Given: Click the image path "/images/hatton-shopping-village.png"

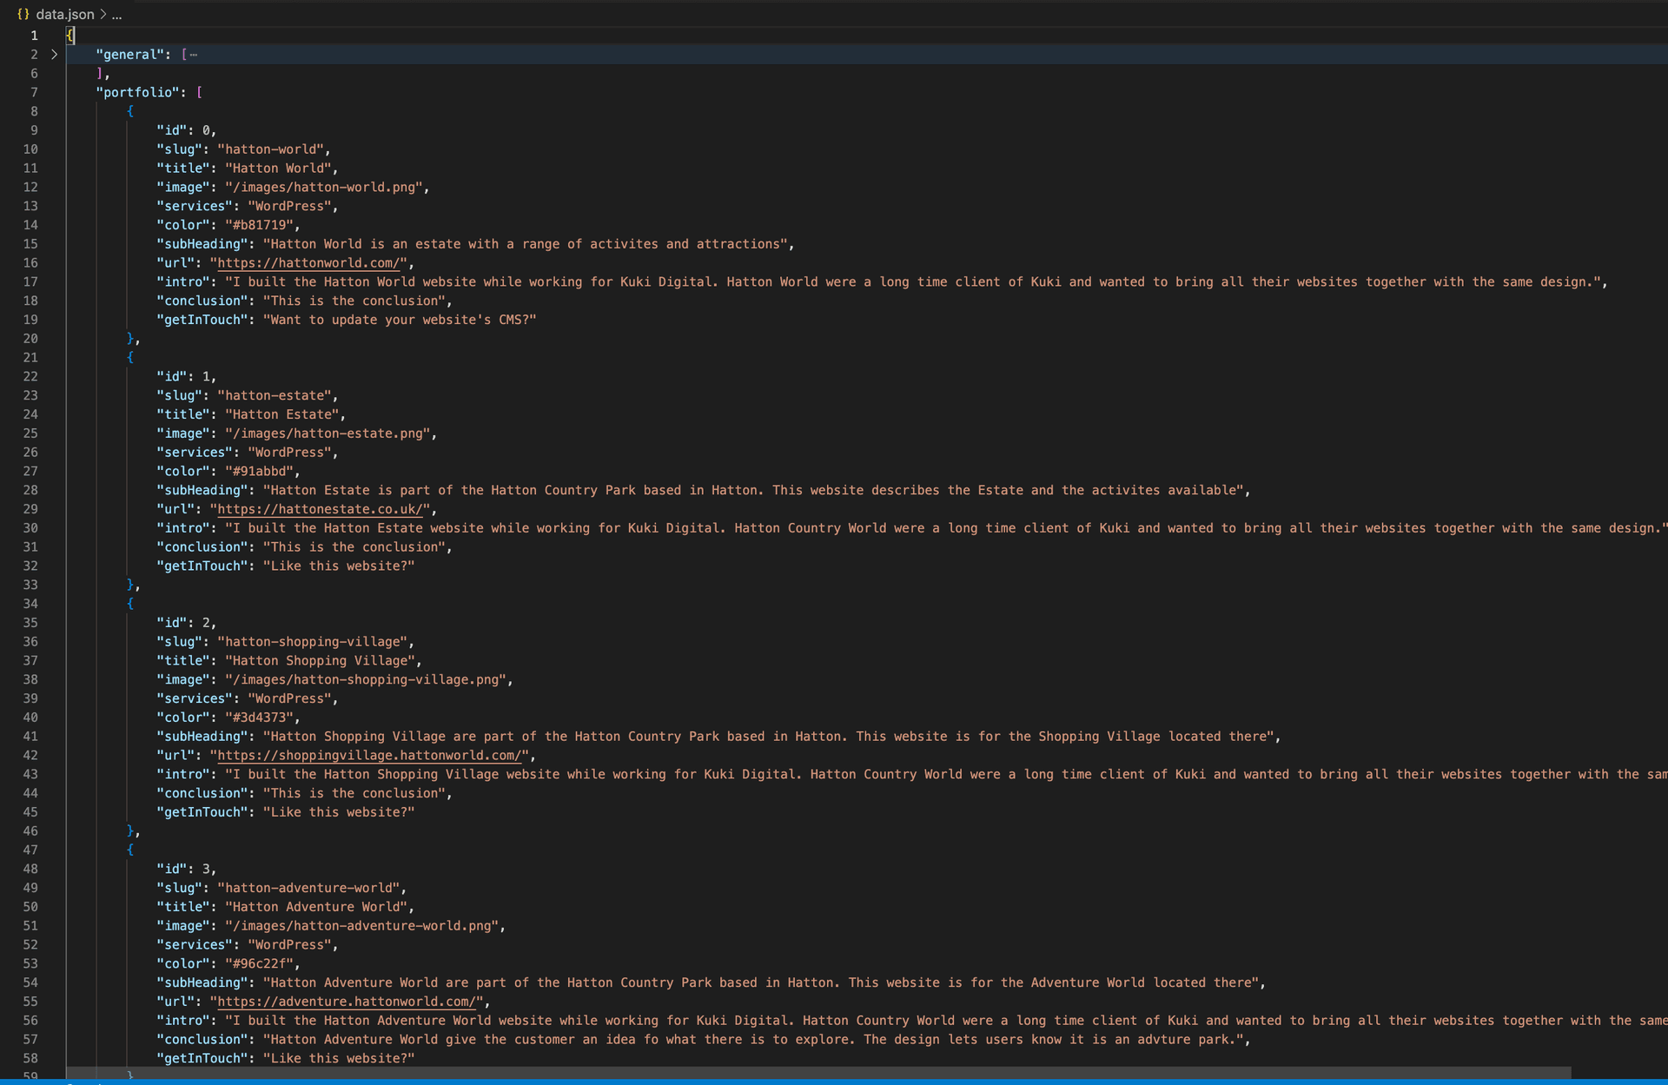Looking at the screenshot, I should click(x=365, y=680).
